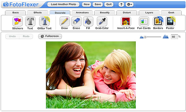This screenshot has width=186, height=112.
Task: Open the settings gear dropdown
Action: point(129,5)
